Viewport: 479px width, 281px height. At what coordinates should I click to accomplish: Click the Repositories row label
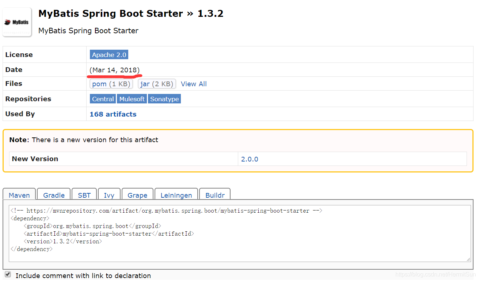click(x=28, y=99)
